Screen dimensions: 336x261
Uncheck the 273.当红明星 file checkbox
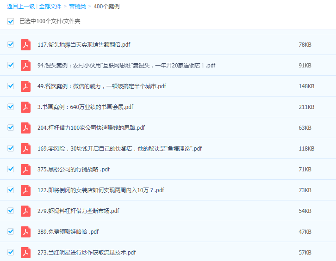pyautogui.click(x=11, y=252)
